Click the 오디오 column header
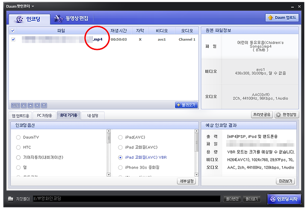The image size is (308, 209). [187, 31]
